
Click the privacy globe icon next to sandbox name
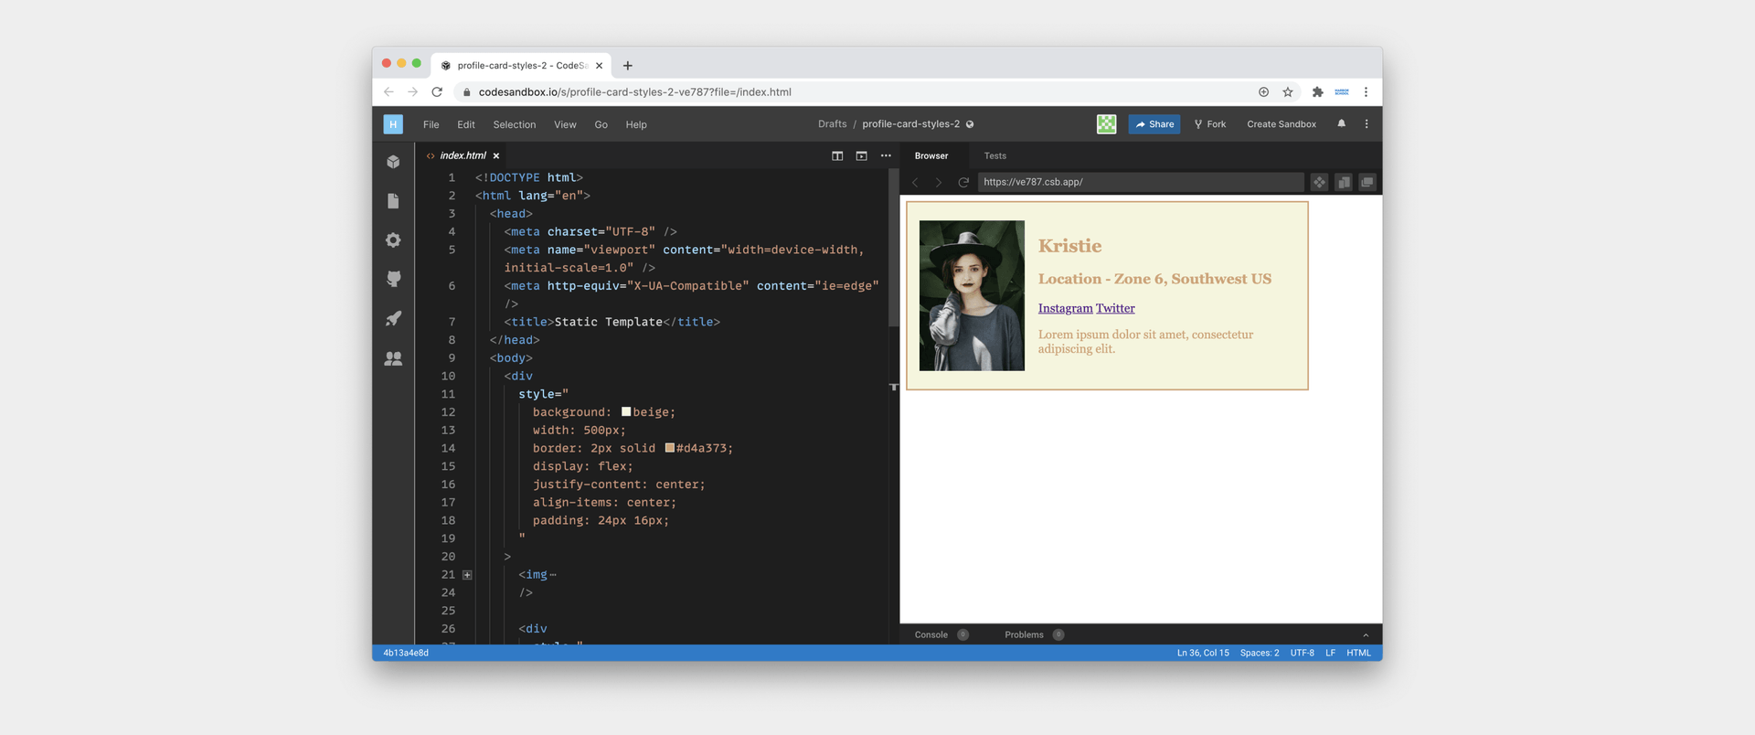tap(970, 124)
